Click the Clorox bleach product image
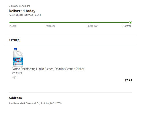Viewport: 145px width, 117px height. click(x=18, y=57)
